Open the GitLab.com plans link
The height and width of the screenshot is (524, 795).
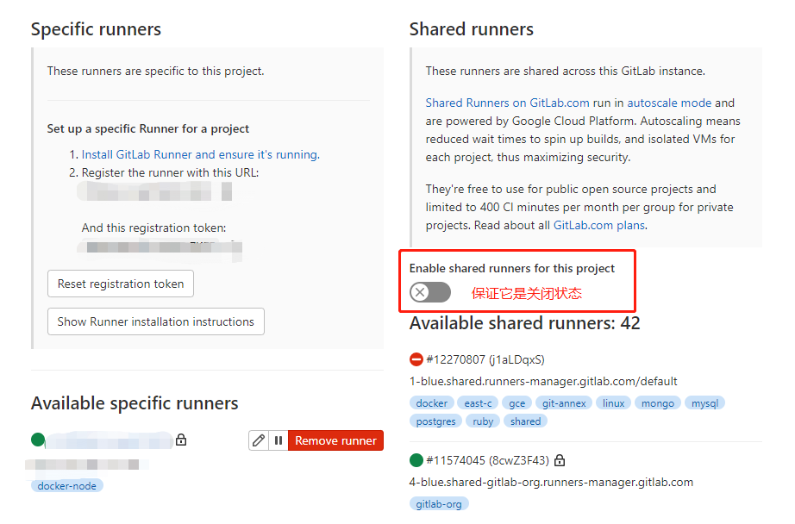click(x=598, y=225)
